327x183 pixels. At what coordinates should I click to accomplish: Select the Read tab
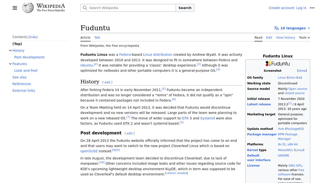258,38
